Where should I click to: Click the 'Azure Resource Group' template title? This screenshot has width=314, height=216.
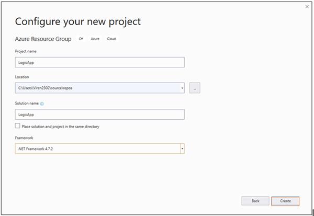coord(44,39)
